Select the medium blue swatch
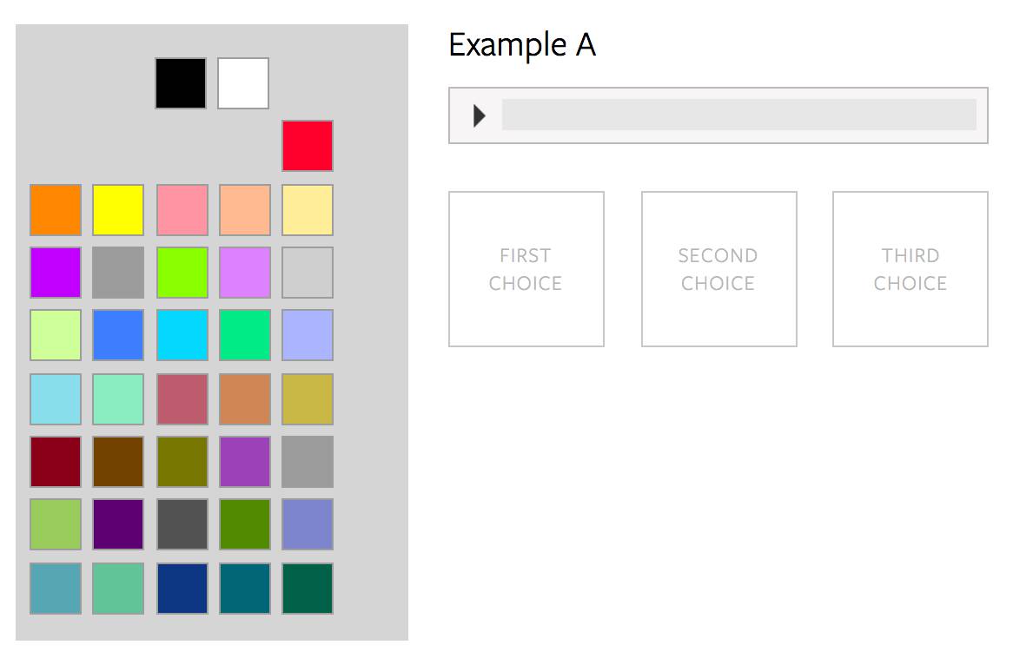Screen dimensions: 1013x658 click(118, 335)
